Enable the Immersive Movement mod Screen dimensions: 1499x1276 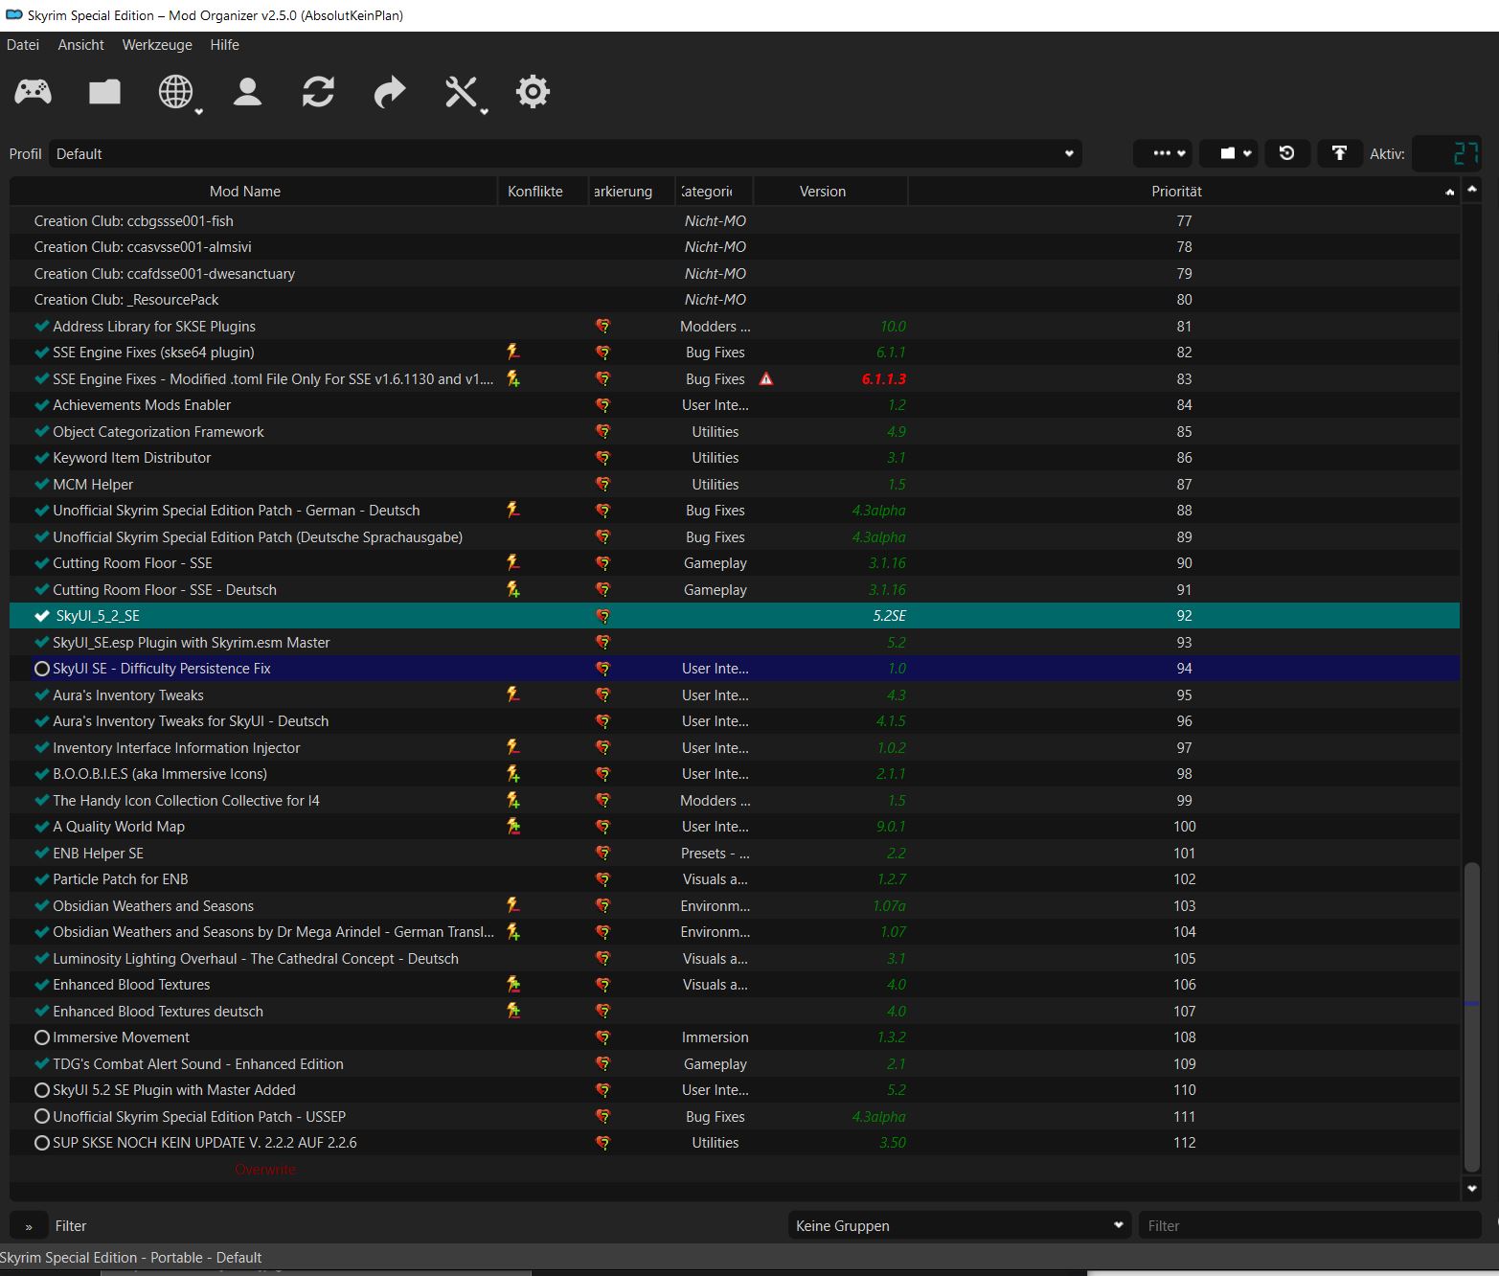(x=42, y=1037)
